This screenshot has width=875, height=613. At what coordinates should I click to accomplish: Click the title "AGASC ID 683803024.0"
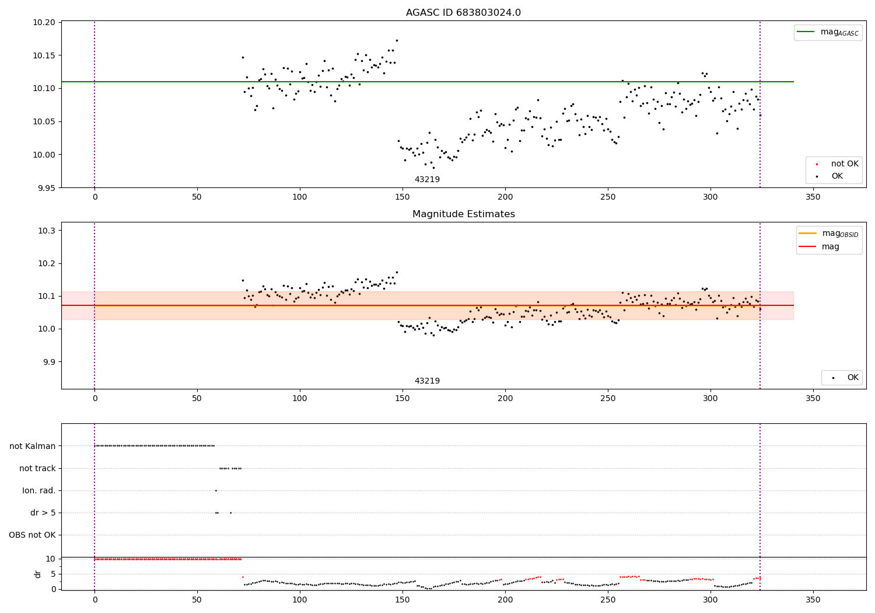[463, 13]
